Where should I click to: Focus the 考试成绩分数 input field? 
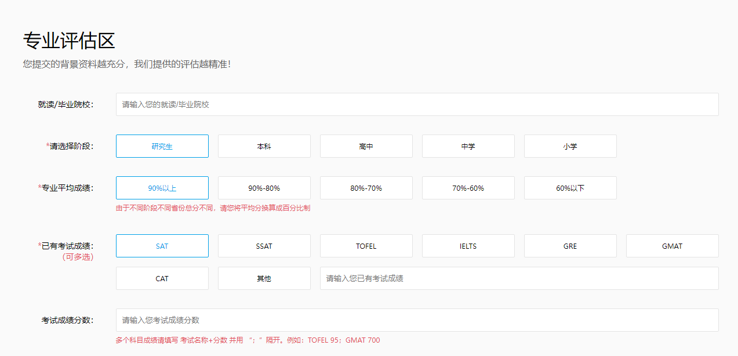(417, 320)
